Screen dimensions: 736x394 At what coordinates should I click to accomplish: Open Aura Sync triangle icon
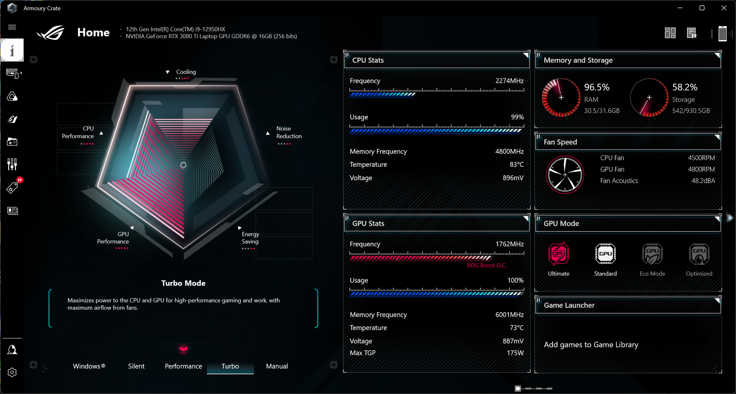pos(12,96)
